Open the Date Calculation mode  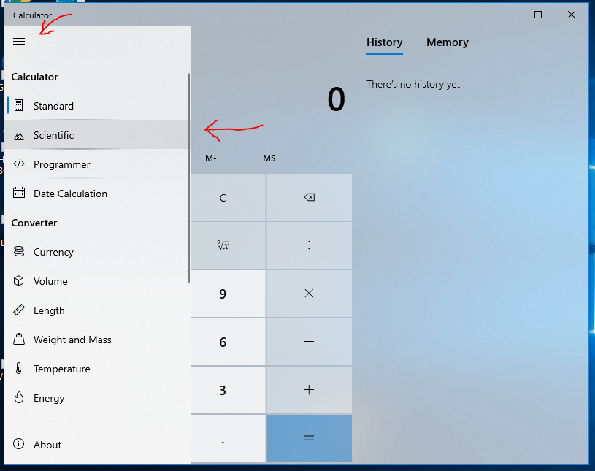(97, 194)
